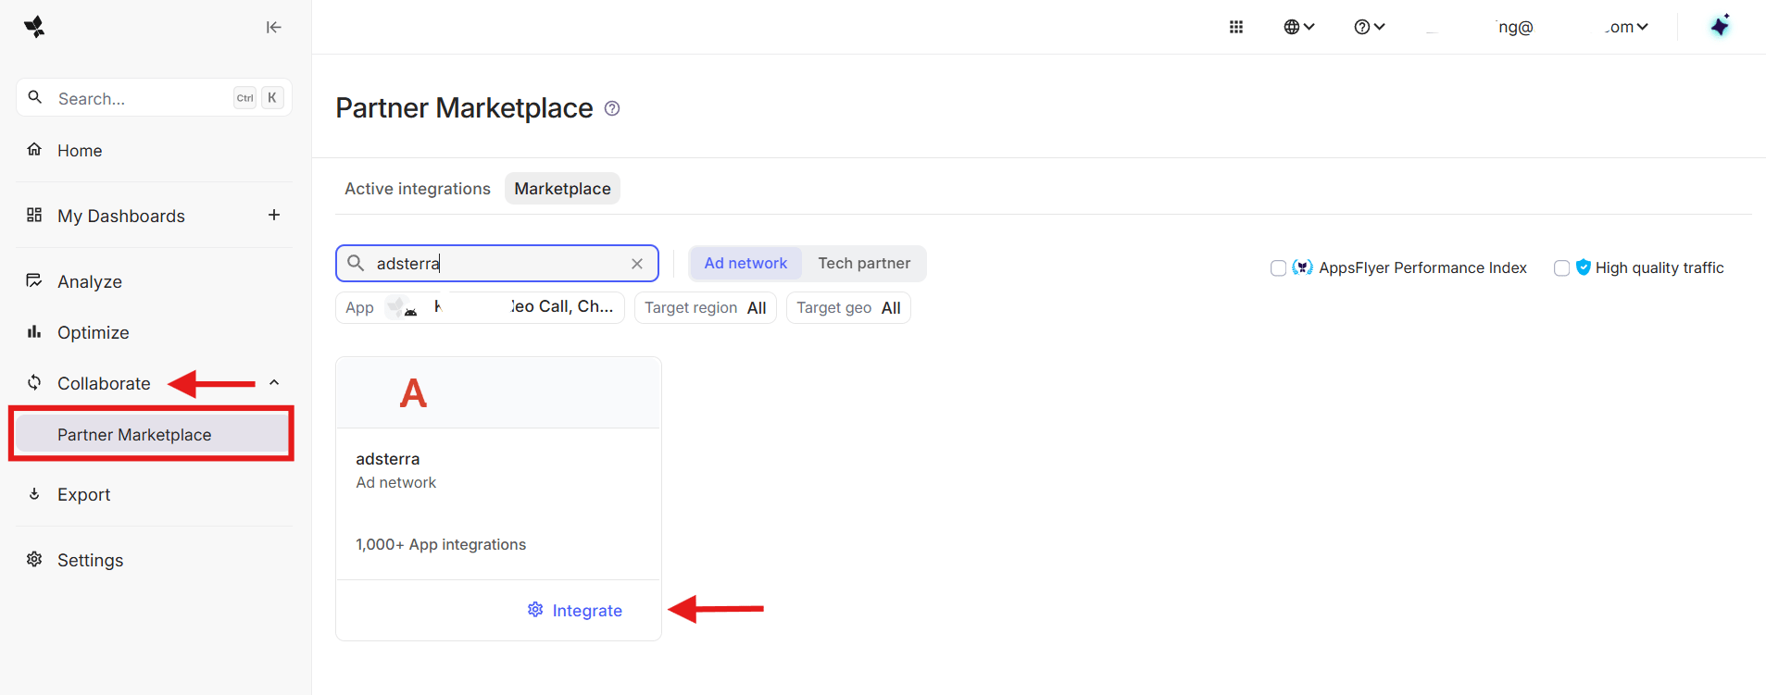Click the magnifier icon in partner search
This screenshot has width=1766, height=695.
point(356,263)
